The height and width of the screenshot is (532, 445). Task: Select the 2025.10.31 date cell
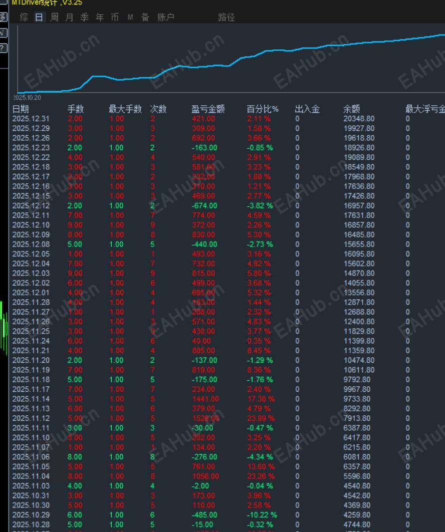pos(31,496)
